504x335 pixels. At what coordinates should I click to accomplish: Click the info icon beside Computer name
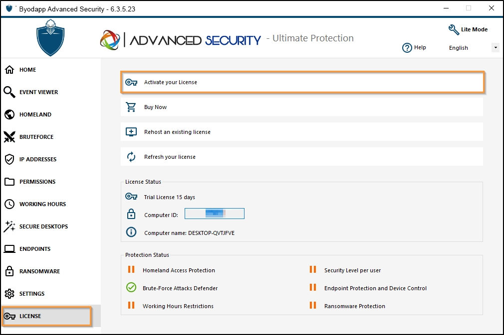coord(131,232)
